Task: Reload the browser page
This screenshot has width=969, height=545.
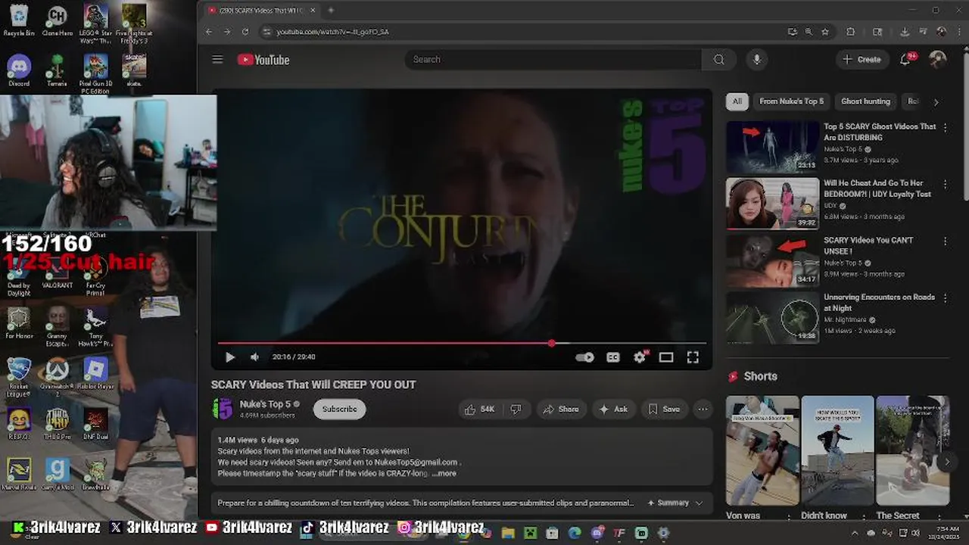Action: pos(245,32)
